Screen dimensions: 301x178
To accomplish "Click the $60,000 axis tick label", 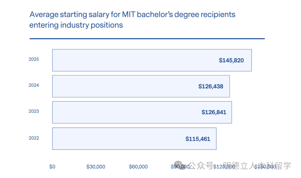I will pos(138,167).
